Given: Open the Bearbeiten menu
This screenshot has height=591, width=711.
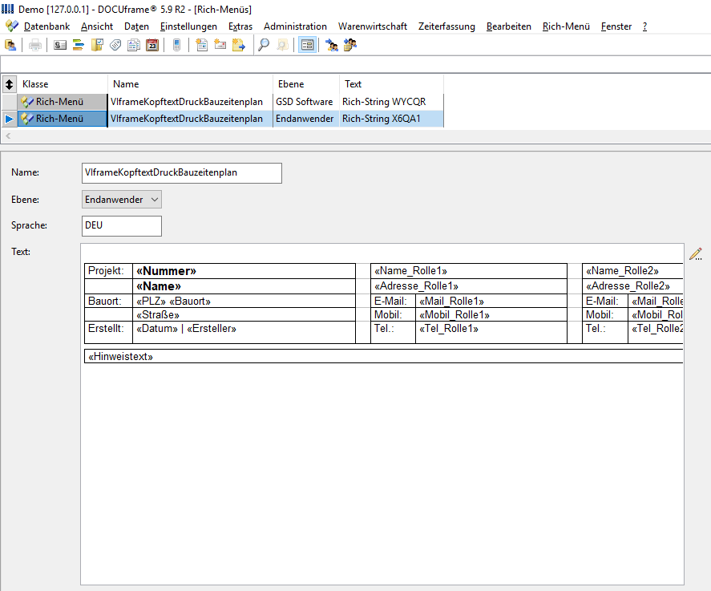Looking at the screenshot, I should coord(509,26).
